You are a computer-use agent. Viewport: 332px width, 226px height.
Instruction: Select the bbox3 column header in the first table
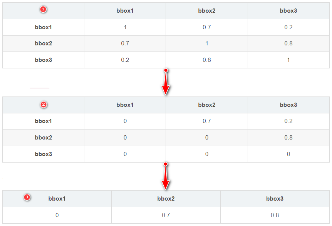pyautogui.click(x=288, y=11)
